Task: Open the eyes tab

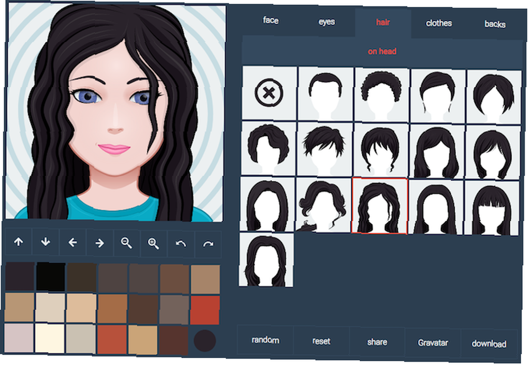Action: pyautogui.click(x=327, y=22)
